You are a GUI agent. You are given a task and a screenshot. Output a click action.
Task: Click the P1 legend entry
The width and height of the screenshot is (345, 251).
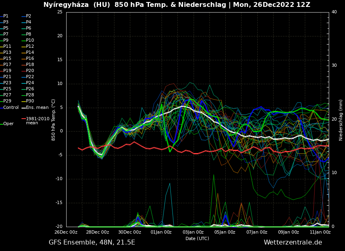pyautogui.click(x=6, y=16)
